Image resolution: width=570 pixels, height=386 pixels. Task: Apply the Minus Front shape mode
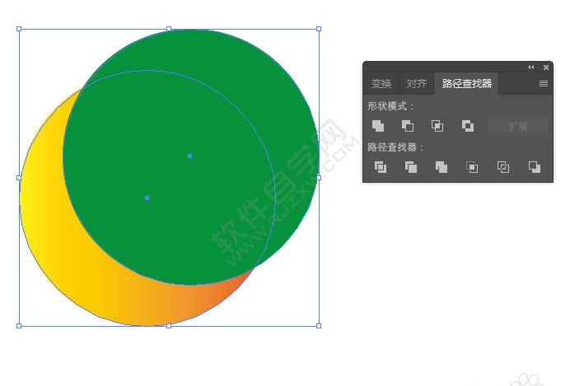(408, 126)
